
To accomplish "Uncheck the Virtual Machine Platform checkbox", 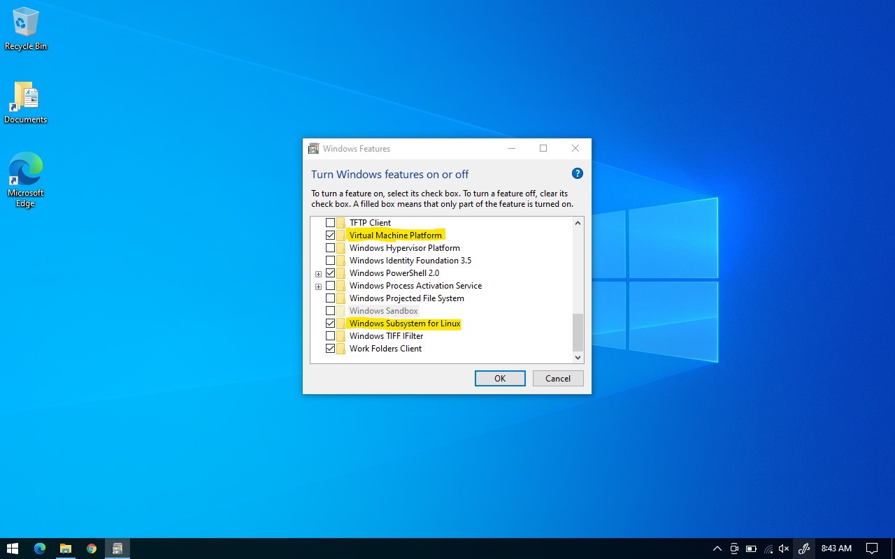I will pyautogui.click(x=331, y=235).
